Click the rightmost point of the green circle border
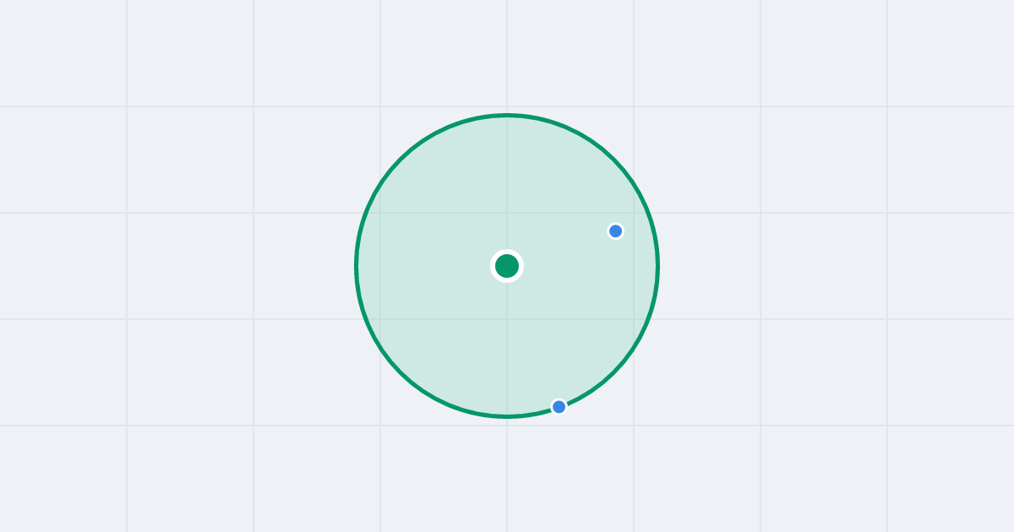 pyautogui.click(x=658, y=266)
